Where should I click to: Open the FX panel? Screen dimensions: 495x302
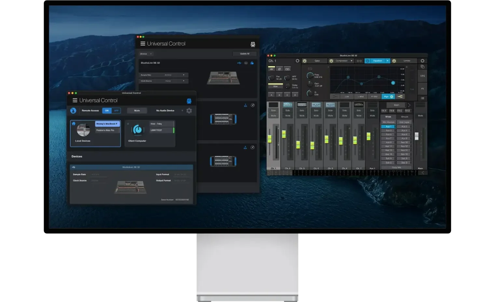click(x=422, y=88)
